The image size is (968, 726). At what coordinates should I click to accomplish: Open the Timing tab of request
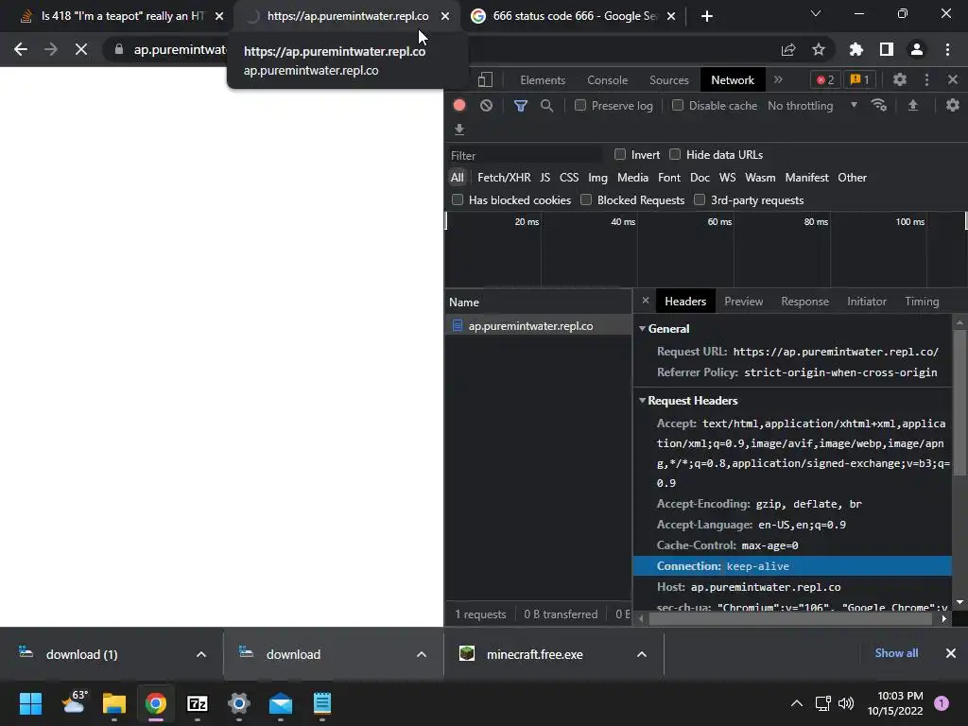[922, 302]
